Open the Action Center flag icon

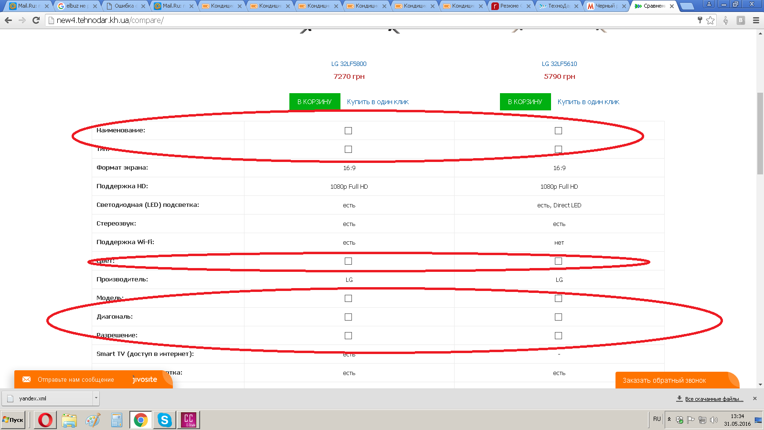pos(691,420)
